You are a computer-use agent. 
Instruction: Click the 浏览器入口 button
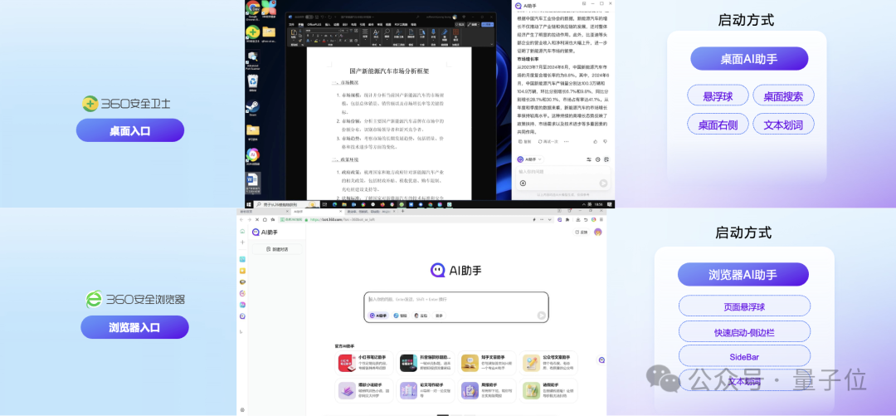(135, 327)
